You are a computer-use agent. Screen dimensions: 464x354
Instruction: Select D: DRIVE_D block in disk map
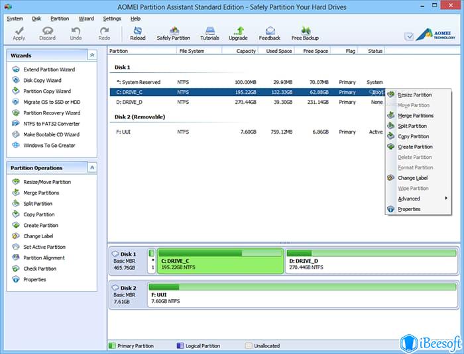(372, 261)
